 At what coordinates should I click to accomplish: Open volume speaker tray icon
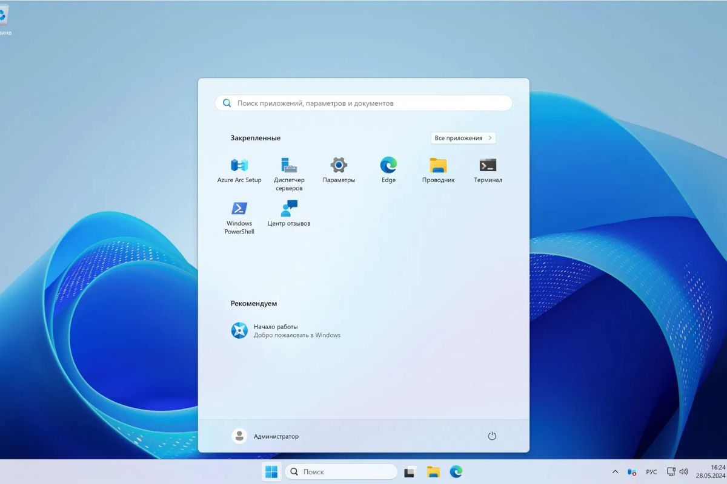684,472
